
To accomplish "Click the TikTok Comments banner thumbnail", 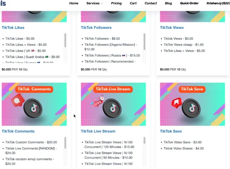I will (x=34, y=104).
